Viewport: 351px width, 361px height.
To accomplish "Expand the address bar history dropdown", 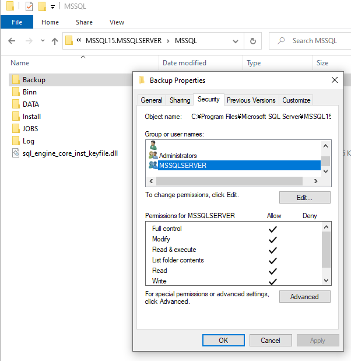I will click(x=237, y=41).
